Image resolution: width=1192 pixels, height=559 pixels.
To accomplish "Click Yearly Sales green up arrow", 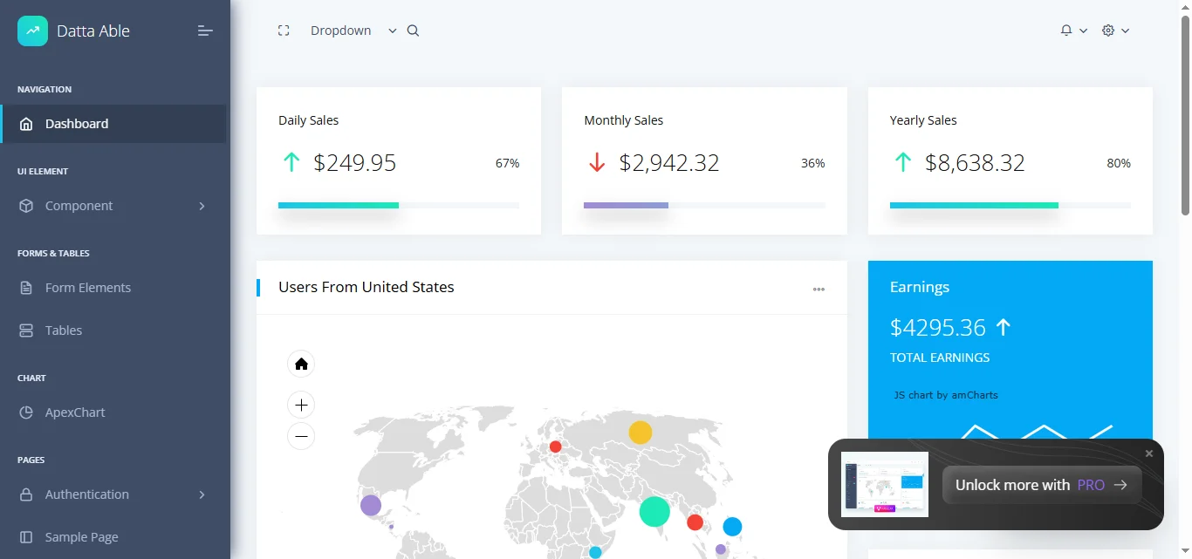I will point(903,162).
